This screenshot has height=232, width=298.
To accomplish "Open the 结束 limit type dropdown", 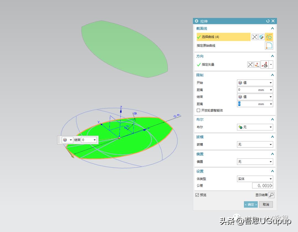I will point(255,97).
